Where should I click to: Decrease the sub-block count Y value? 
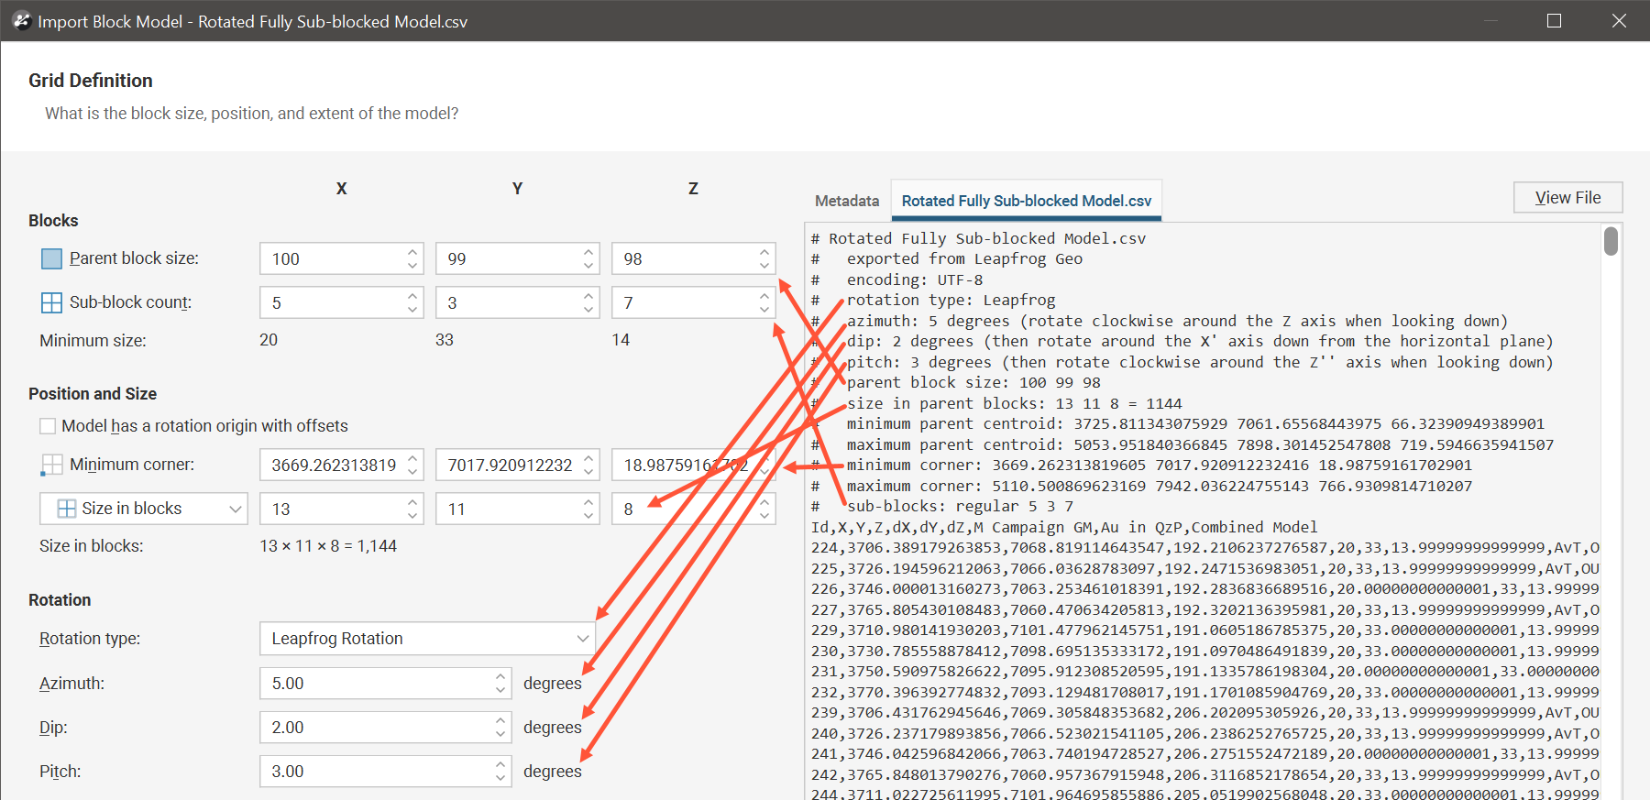pos(588,310)
